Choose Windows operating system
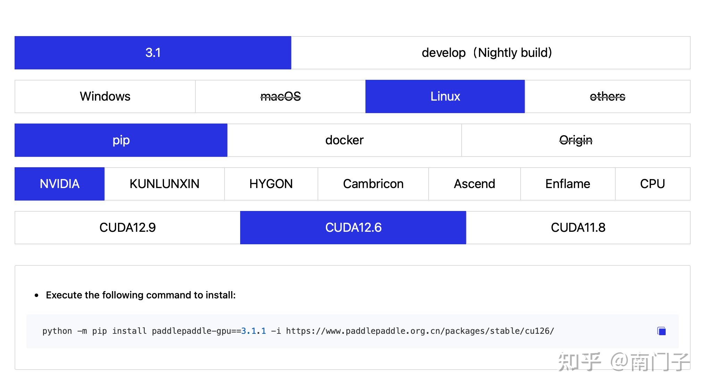The image size is (708, 390). click(105, 96)
